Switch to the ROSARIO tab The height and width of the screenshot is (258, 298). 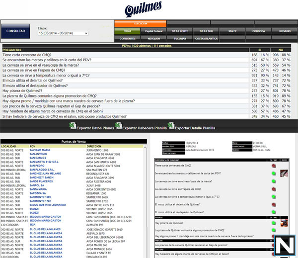pyautogui.click(x=285, y=31)
